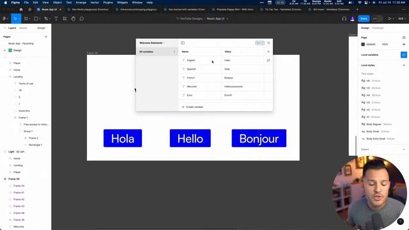This screenshot has height=230, width=409.
Task: Open a new file tab plus
Action: [x=357, y=10]
